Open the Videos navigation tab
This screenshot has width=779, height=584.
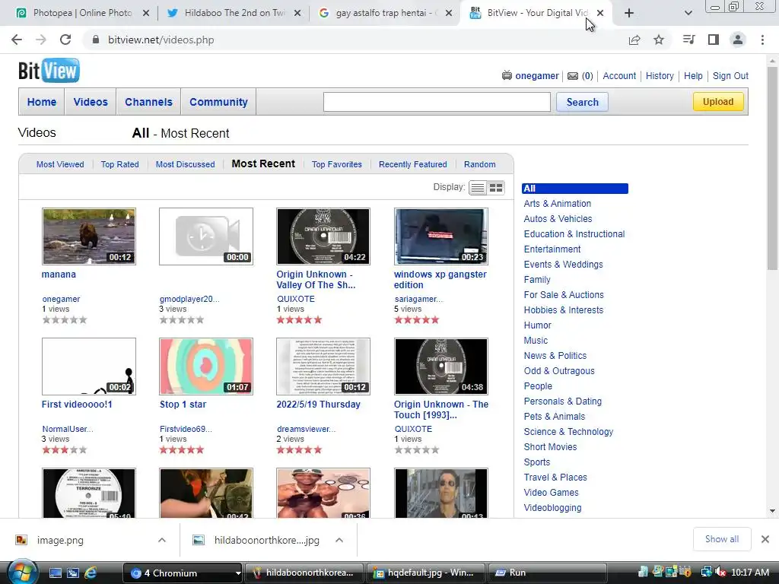click(x=91, y=102)
